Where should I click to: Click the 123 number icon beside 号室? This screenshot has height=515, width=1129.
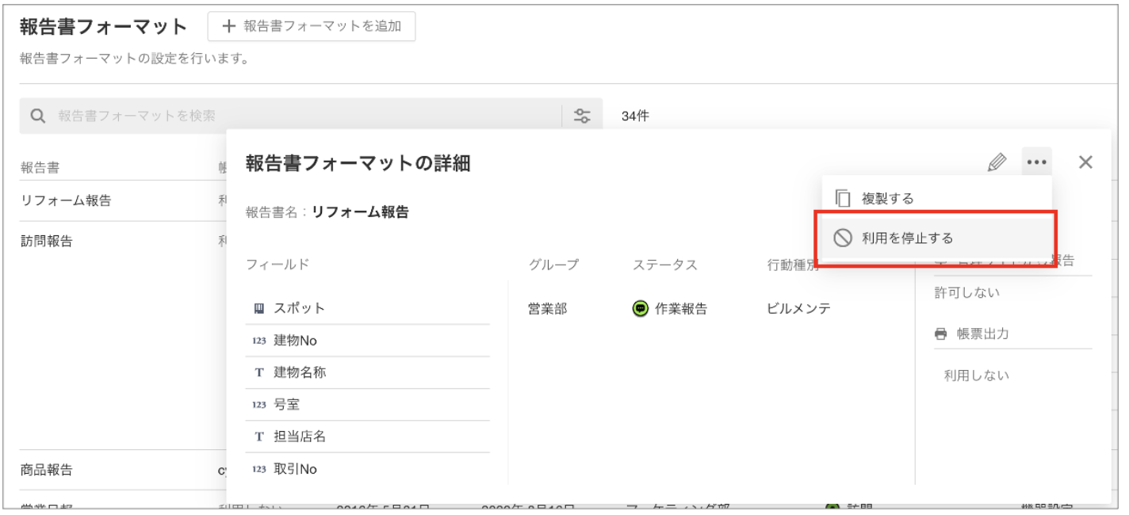(258, 405)
